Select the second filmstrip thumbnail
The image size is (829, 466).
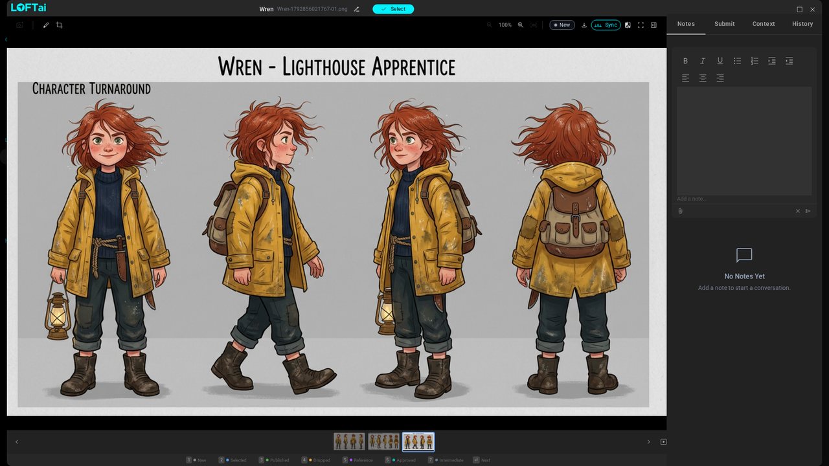click(x=383, y=441)
